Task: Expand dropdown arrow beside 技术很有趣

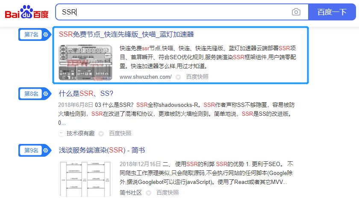Action: coord(101,134)
